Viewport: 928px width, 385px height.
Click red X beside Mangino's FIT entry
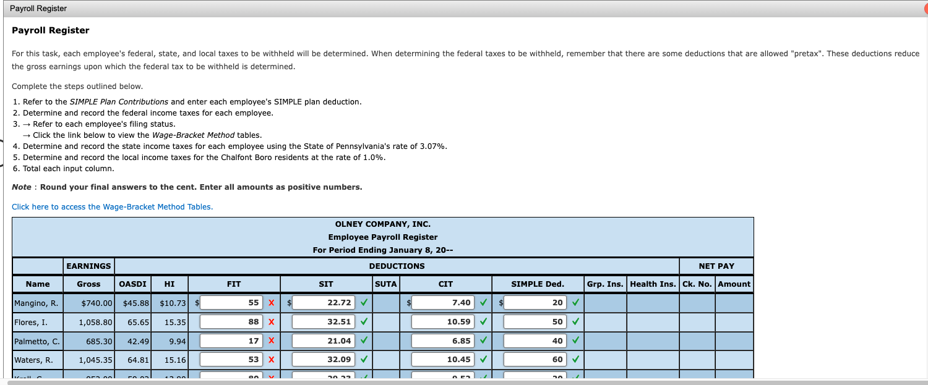pos(272,302)
